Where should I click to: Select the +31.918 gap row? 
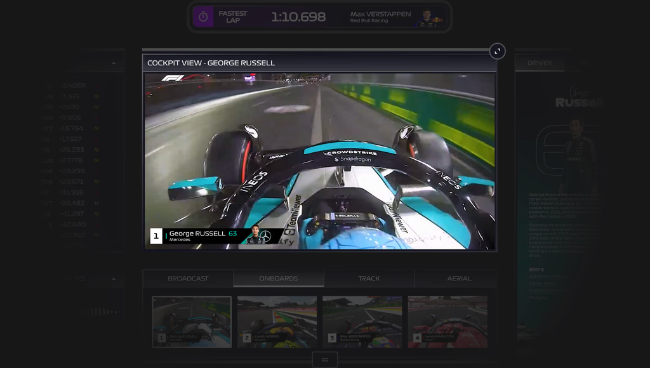pyautogui.click(x=72, y=192)
